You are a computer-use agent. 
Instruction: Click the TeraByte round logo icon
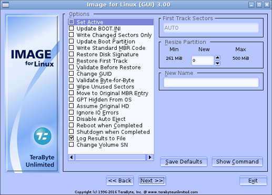tap(43, 136)
